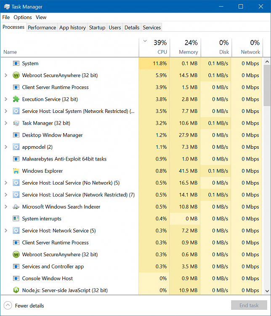
Task: Expand the Execution Service (32 bit) group
Action: click(x=6, y=99)
